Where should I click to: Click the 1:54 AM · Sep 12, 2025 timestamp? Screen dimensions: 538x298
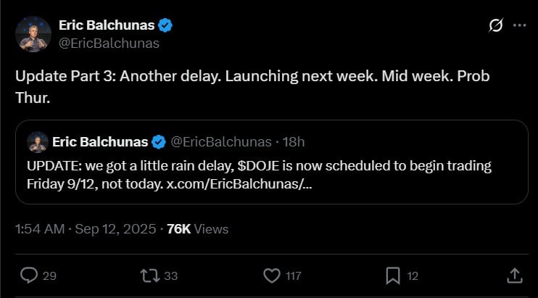click(x=86, y=229)
